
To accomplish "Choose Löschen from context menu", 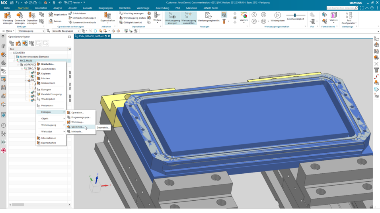I will point(51,79).
